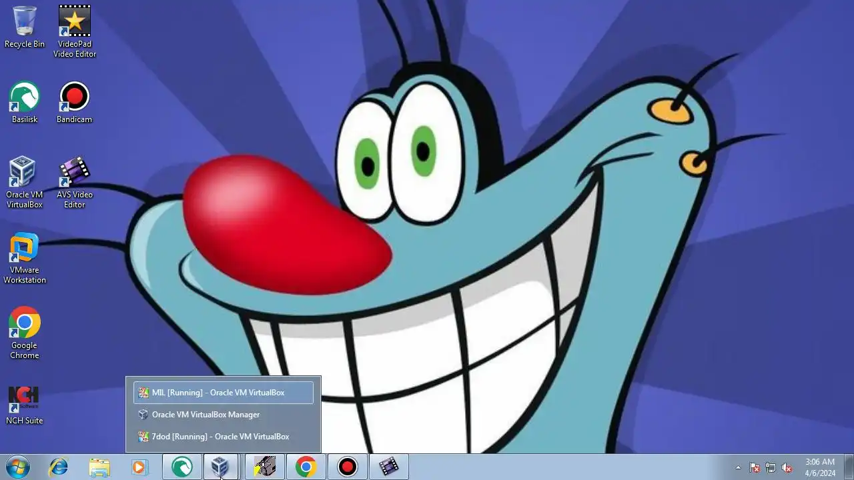Select the NCH Suite desktop shortcut
The image size is (854, 480).
click(25, 405)
